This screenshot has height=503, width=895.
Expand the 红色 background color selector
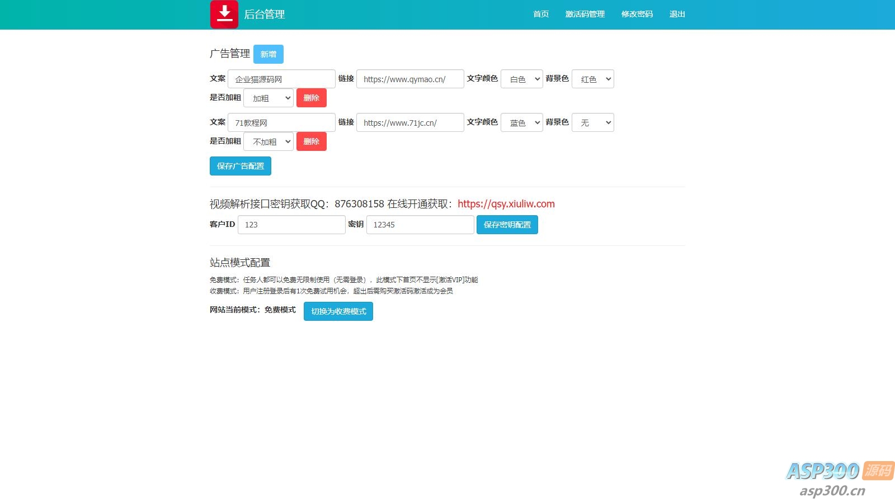click(592, 78)
